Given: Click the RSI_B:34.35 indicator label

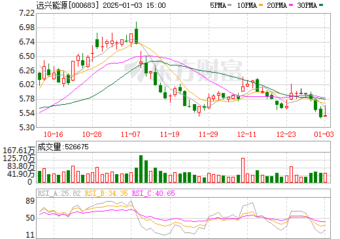Looking at the screenshot, I should coord(106,193).
